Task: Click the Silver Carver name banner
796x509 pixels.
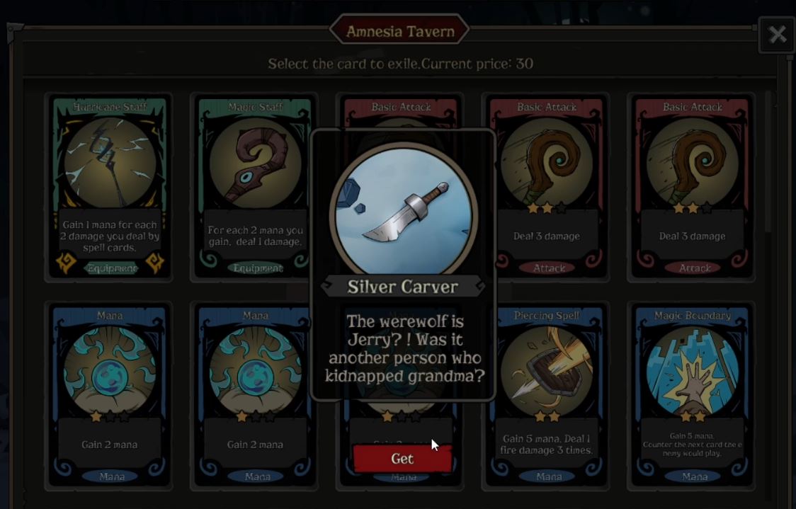Action: click(x=402, y=287)
